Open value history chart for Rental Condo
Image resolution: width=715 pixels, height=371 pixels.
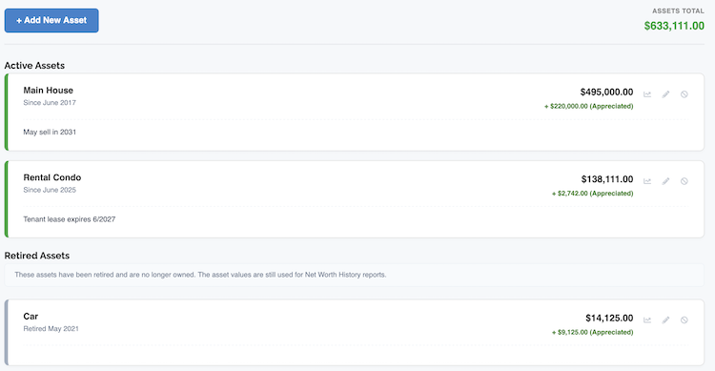[647, 181]
